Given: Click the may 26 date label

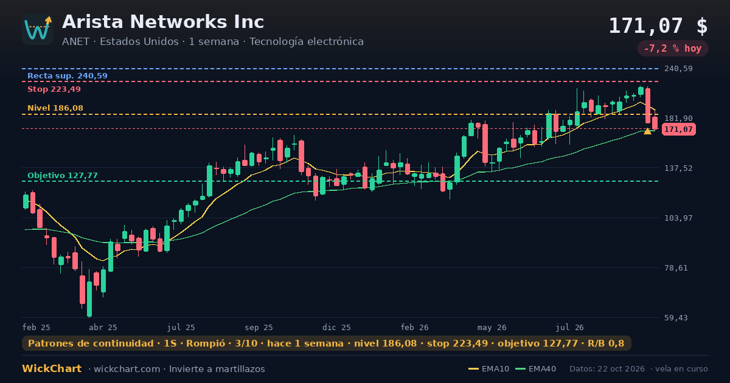Looking at the screenshot, I should [493, 327].
